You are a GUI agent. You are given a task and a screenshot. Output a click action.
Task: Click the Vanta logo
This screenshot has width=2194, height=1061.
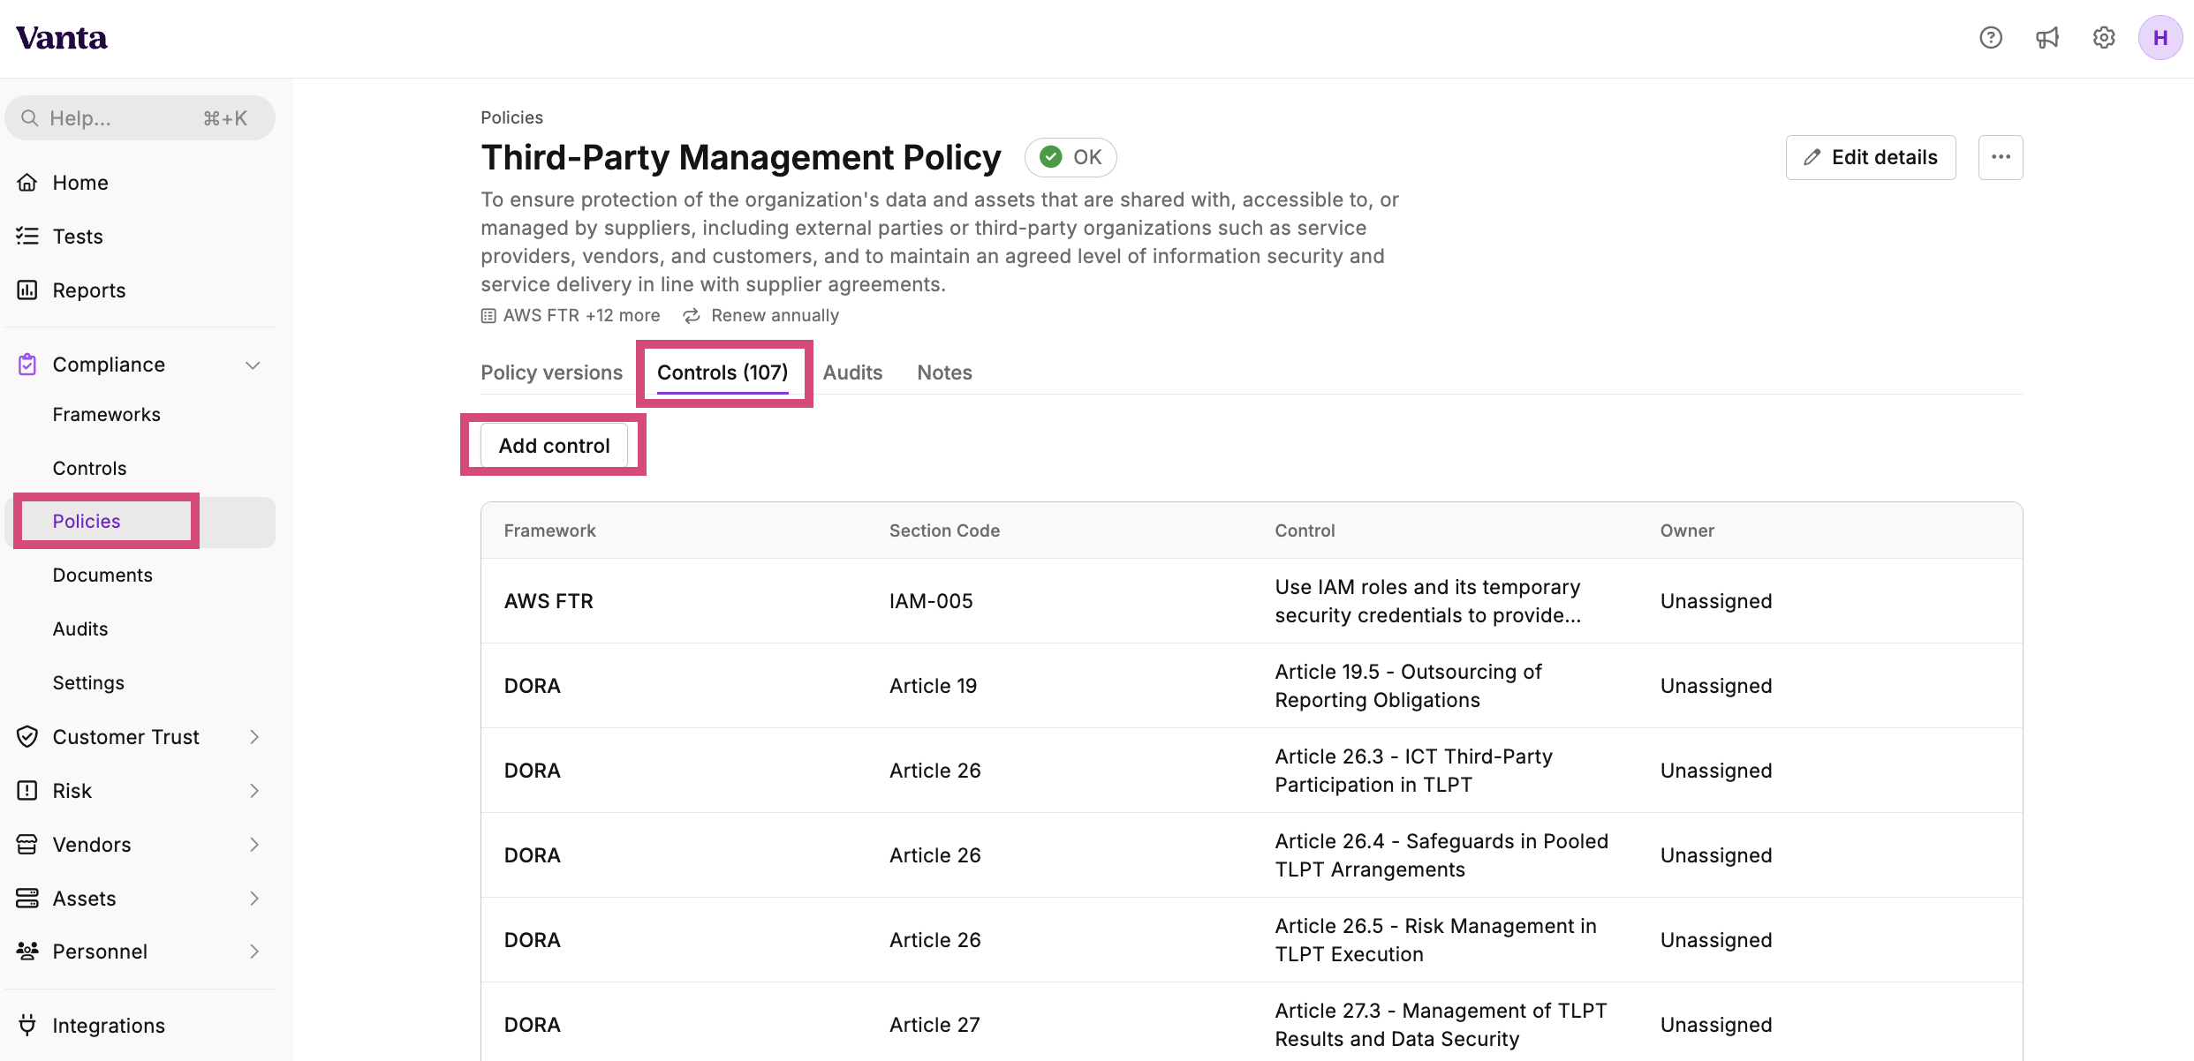62,38
